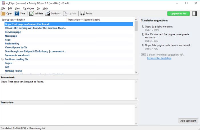200x130 pixels.
Task: Select the "Oops! That page can’t be found." row
Action: (x=69, y=24)
